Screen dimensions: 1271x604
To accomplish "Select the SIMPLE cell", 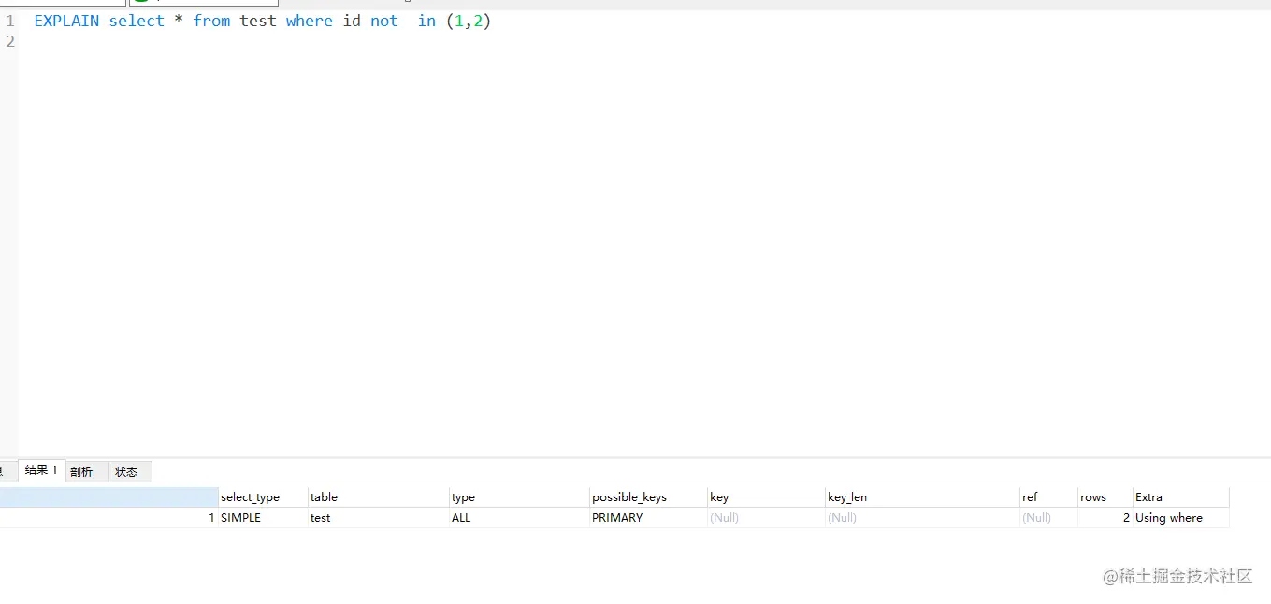I will click(x=263, y=518).
